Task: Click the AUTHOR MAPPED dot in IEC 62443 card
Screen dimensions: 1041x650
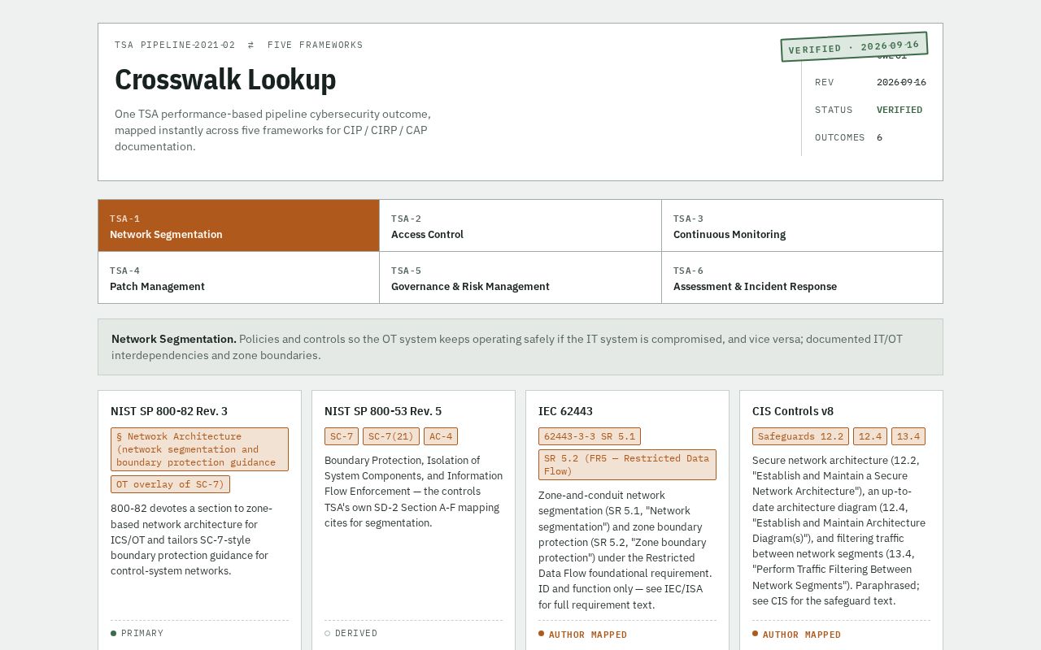Action: tap(542, 633)
